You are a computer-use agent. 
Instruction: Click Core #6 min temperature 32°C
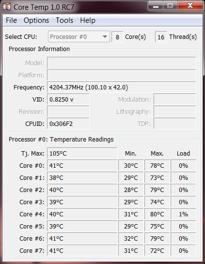pos(131,238)
